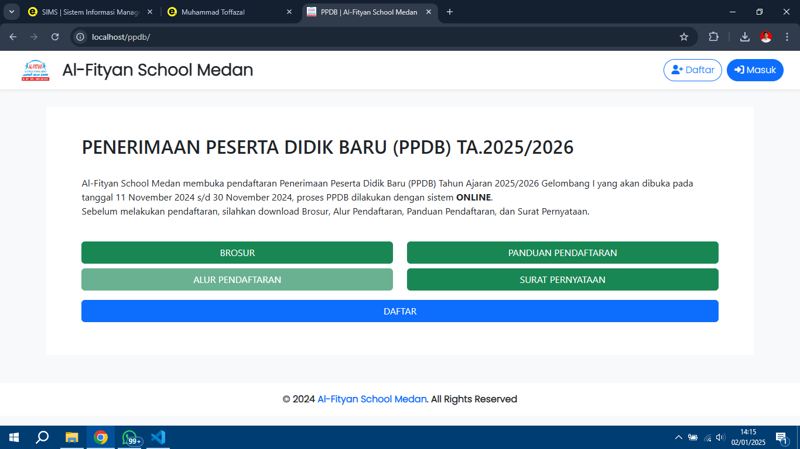Open WhatsApp from the taskbar
This screenshot has width=800, height=449.
pos(129,437)
